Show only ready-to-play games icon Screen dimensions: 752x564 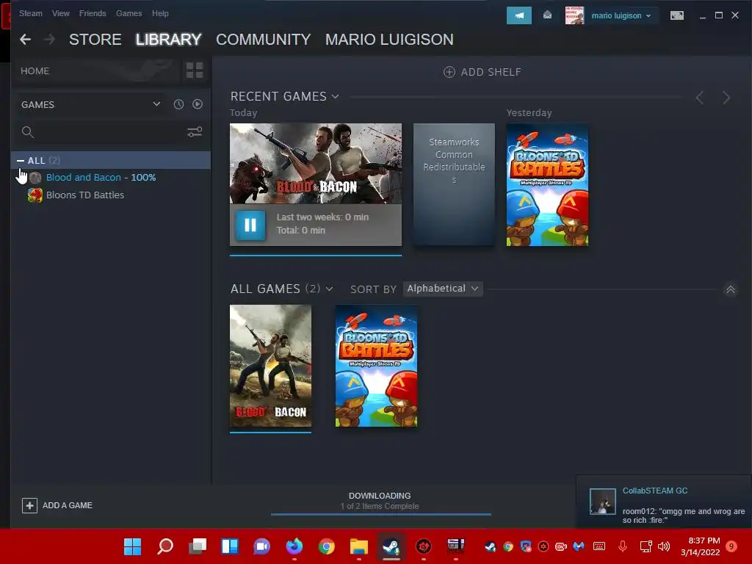[x=198, y=104]
